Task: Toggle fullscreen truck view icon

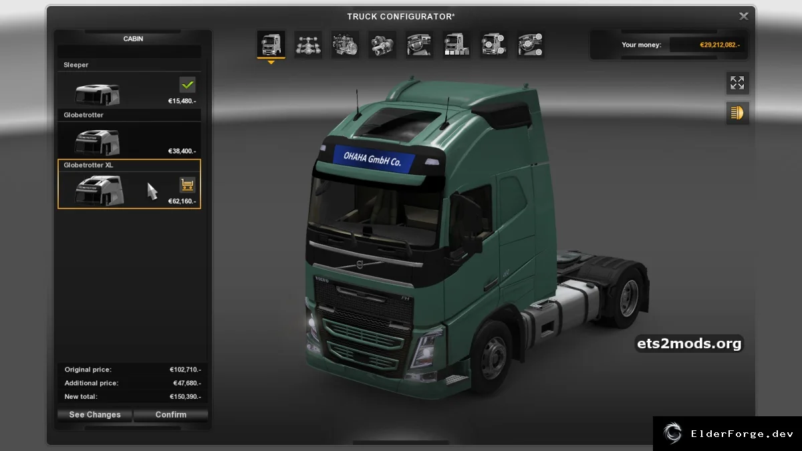Action: tap(737, 83)
